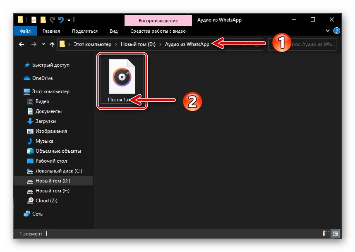The height and width of the screenshot is (252, 355).
Task: Click the New folder icon in title bar
Action: pos(43,20)
